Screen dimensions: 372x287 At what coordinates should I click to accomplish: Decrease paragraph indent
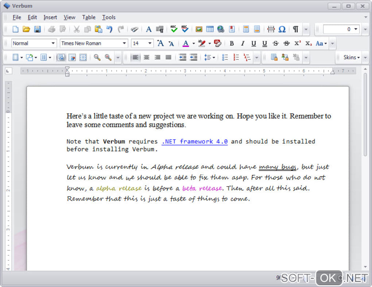click(182, 57)
